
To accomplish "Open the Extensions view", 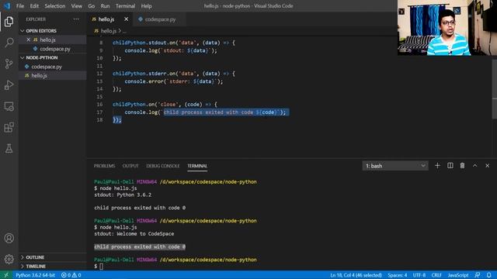I will [x=9, y=127].
